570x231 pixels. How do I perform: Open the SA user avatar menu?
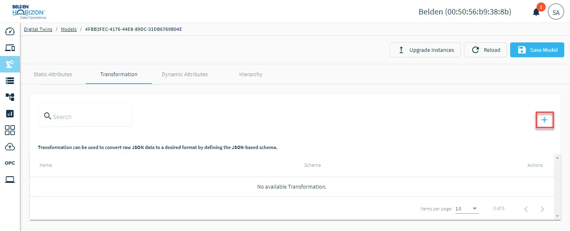(x=556, y=12)
